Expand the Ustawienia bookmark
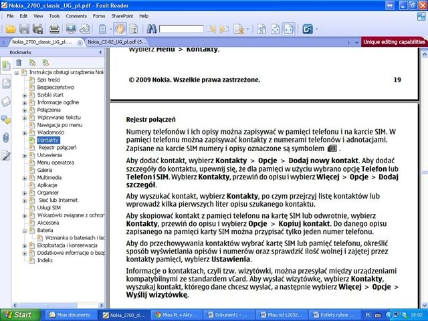The height and width of the screenshot is (321, 428). pyautogui.click(x=25, y=156)
